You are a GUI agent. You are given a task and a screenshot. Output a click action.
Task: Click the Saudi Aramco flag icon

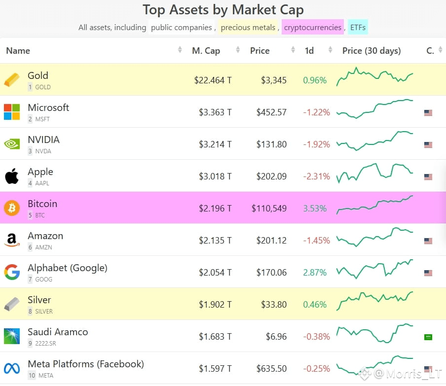[x=428, y=337]
